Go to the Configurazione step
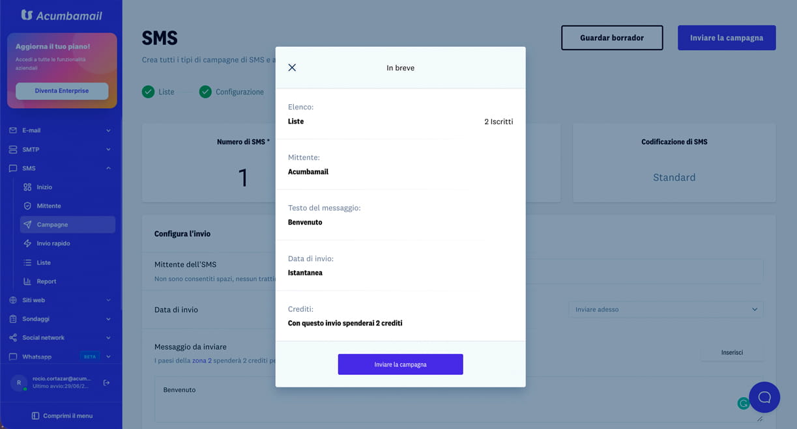 point(240,92)
